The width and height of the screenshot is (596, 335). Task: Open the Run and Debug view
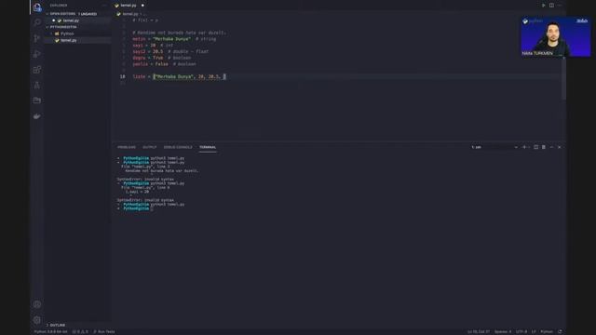pos(37,54)
